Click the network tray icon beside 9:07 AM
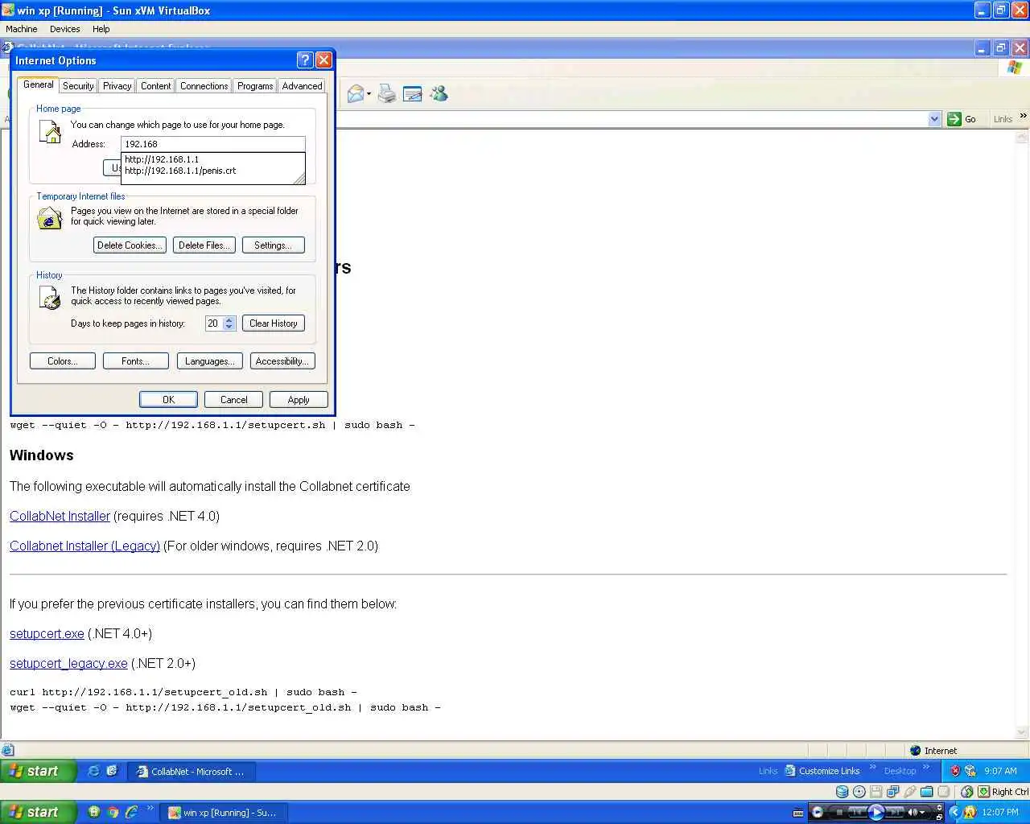The height and width of the screenshot is (824, 1030). tap(970, 771)
